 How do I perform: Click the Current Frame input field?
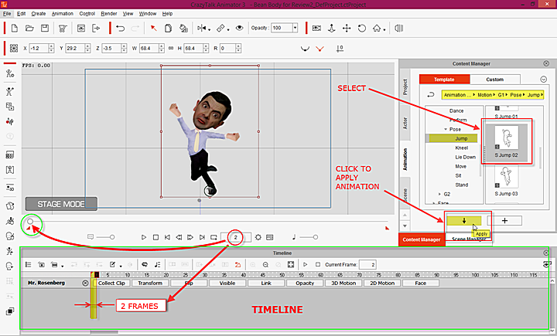point(367,265)
